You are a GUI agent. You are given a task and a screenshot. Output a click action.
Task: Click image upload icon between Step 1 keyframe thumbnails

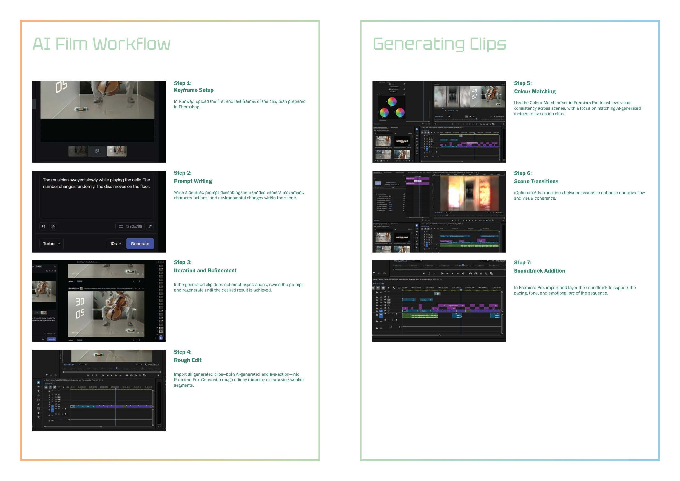(x=97, y=151)
